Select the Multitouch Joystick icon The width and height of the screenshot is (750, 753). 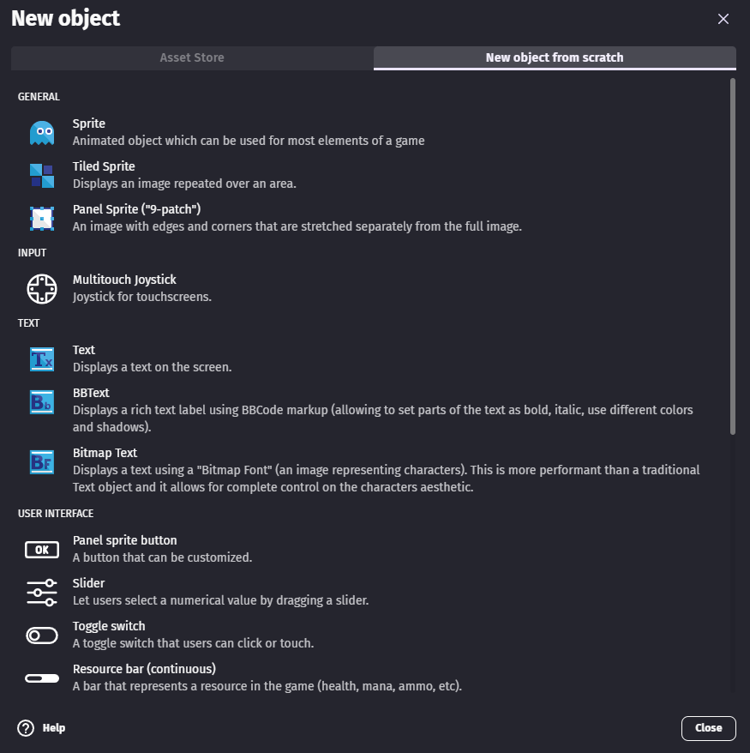(41, 288)
